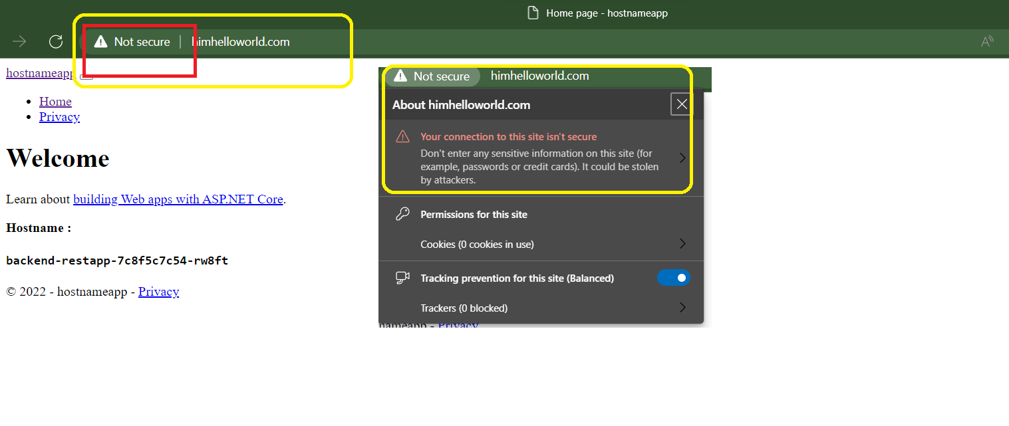The width and height of the screenshot is (1009, 426).
Task: Open Trackers blocked details via chevron
Action: (x=682, y=307)
